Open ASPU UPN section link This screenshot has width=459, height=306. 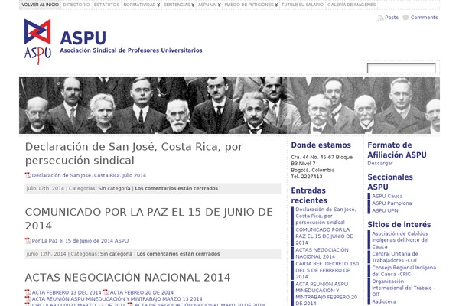tap(385, 210)
